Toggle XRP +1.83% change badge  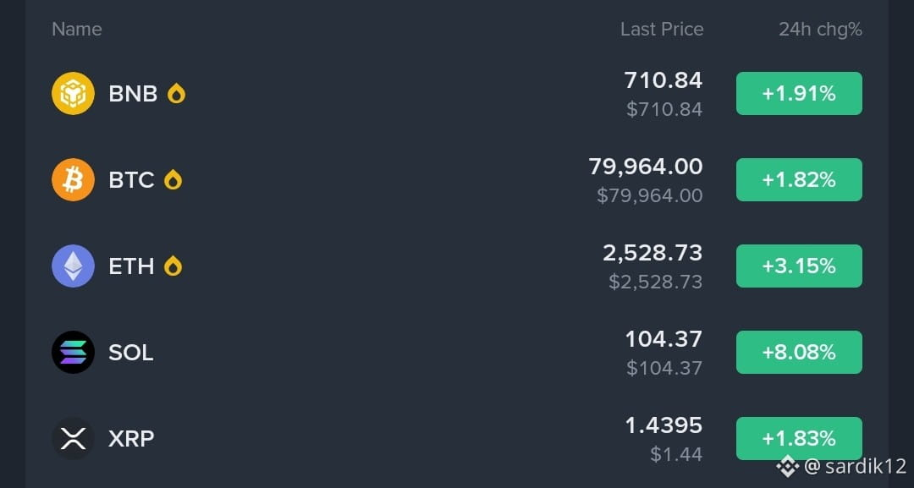point(799,438)
